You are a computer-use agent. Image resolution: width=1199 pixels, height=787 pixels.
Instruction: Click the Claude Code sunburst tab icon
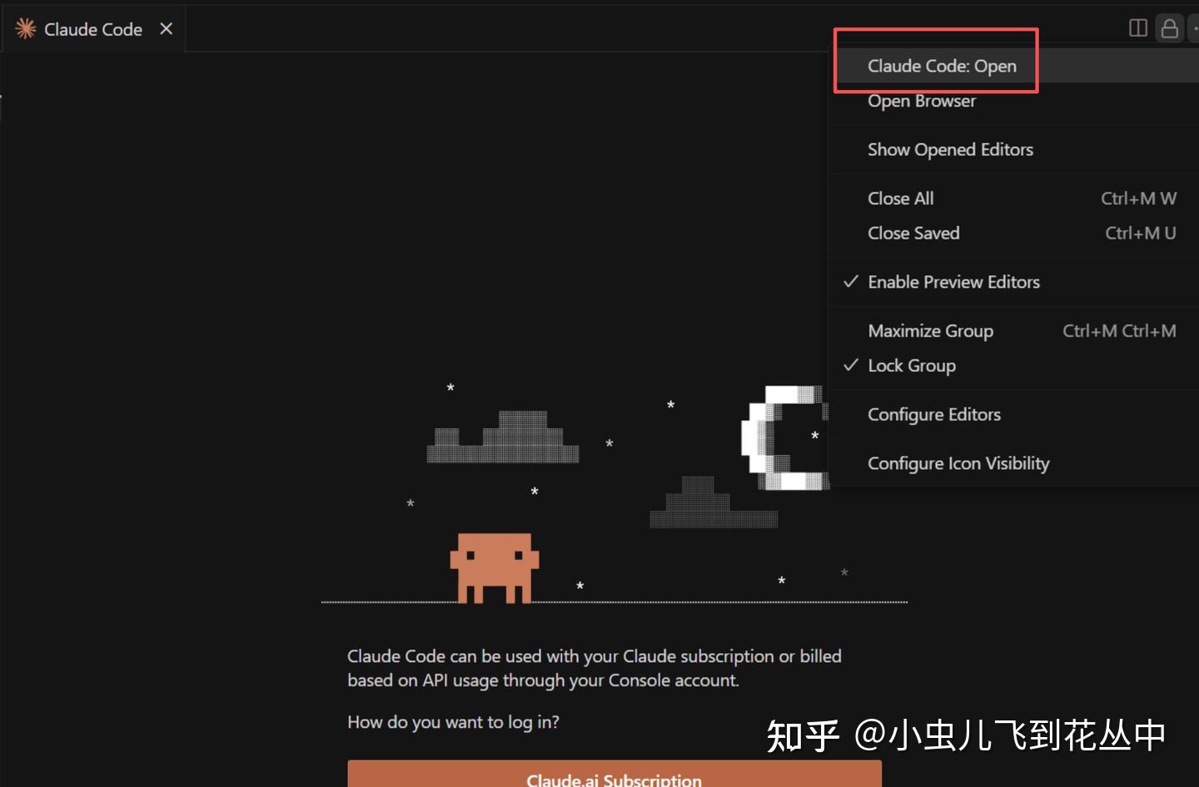coord(25,29)
